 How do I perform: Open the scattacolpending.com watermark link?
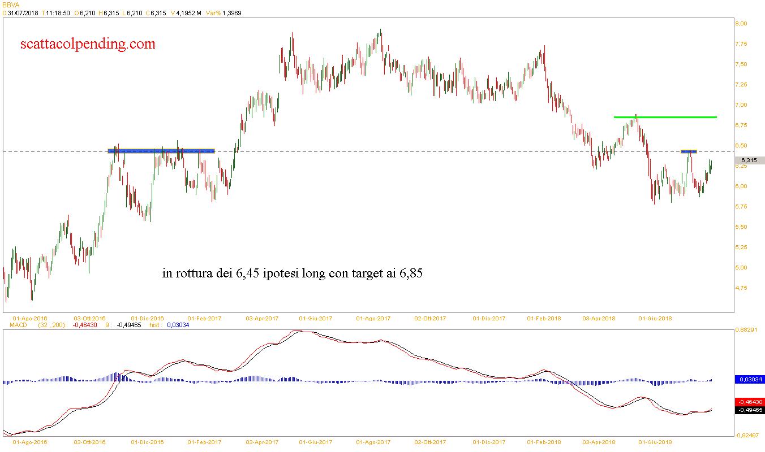[x=88, y=44]
